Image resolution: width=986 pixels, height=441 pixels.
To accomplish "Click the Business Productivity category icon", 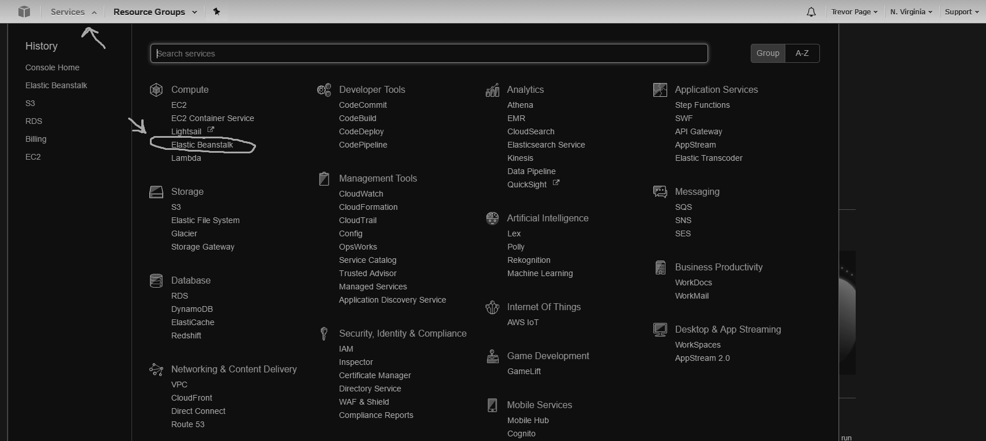I will pyautogui.click(x=660, y=267).
